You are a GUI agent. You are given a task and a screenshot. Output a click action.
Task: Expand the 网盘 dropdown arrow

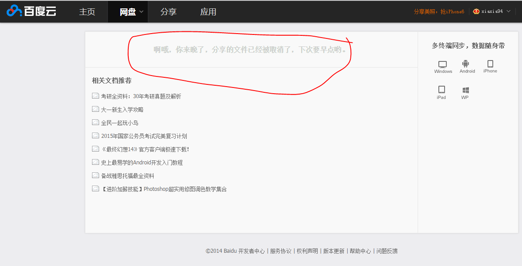(x=142, y=12)
